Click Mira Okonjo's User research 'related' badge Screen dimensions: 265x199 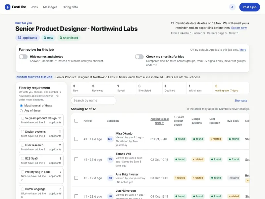[216, 139]
